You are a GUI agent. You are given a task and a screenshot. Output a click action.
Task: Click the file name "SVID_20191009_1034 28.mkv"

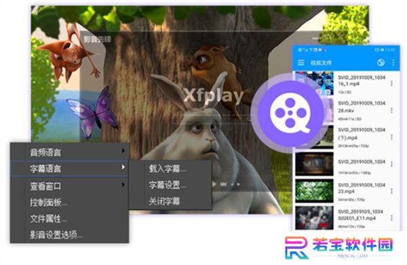pyautogui.click(x=362, y=106)
